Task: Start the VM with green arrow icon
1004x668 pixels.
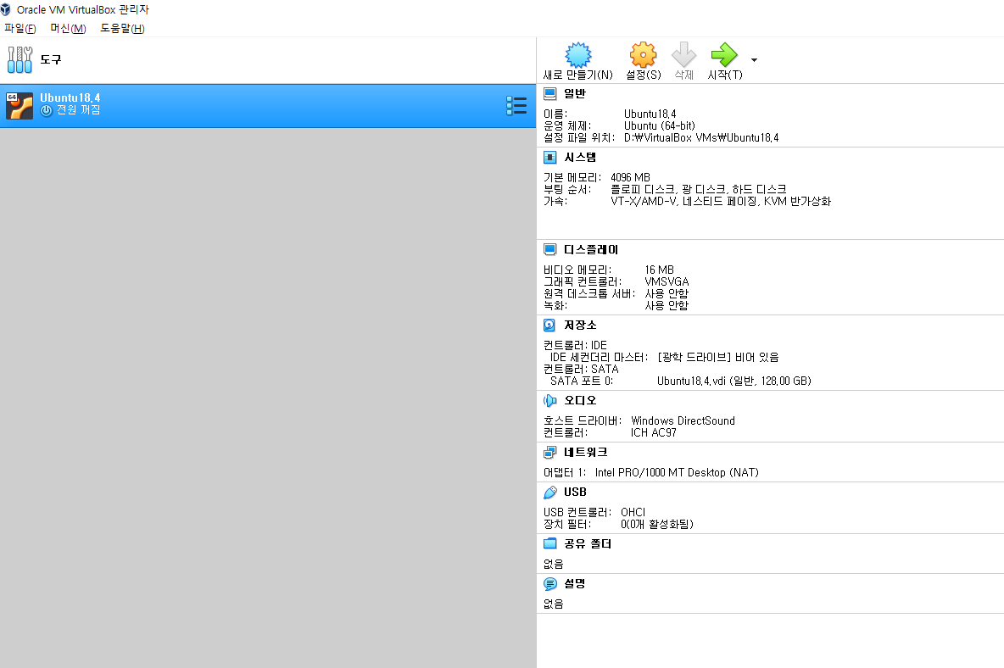Action: pos(724,55)
